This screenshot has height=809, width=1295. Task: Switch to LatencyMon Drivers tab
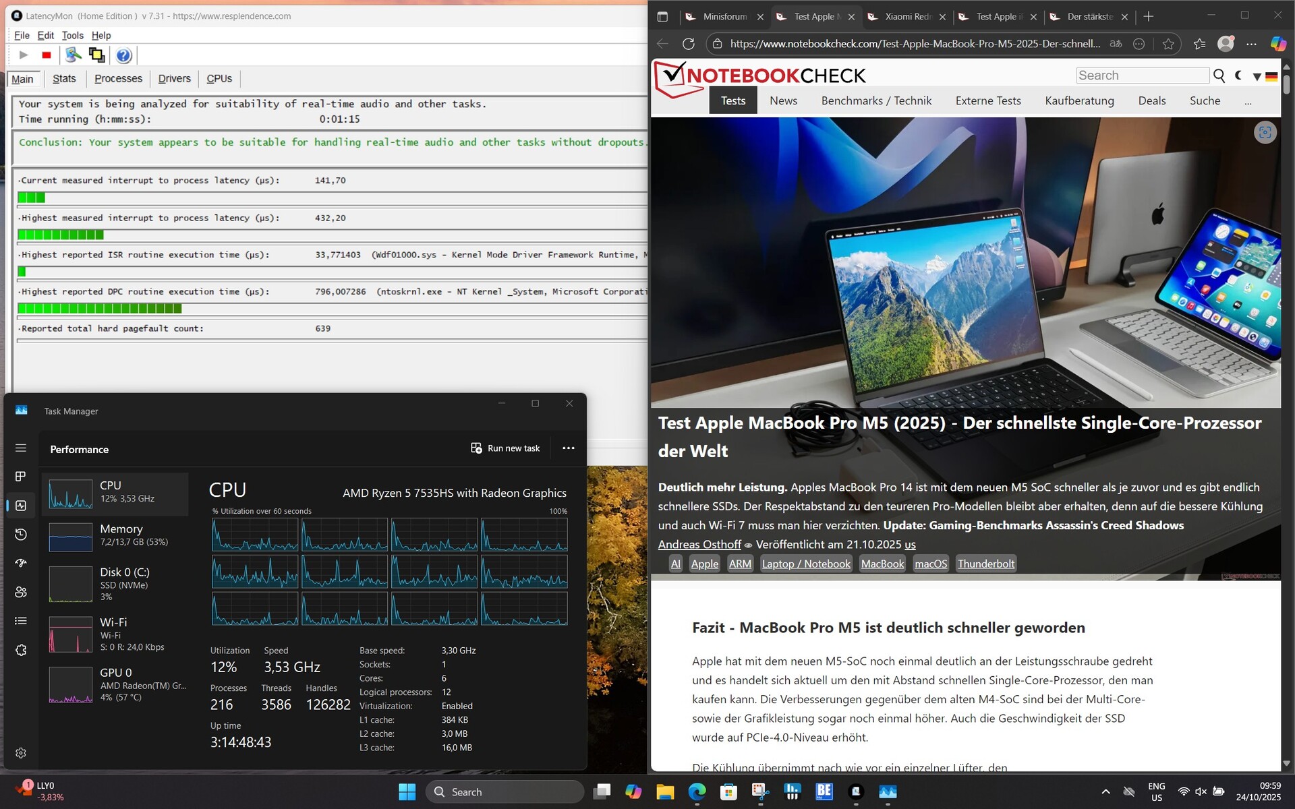point(174,79)
